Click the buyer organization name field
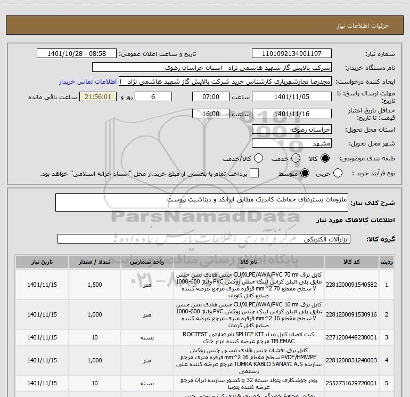Screen dimensions: 410x397 (211, 68)
